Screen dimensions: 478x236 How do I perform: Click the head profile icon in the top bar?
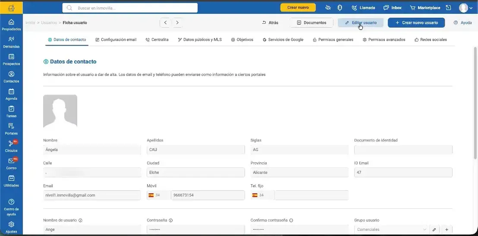click(340, 8)
